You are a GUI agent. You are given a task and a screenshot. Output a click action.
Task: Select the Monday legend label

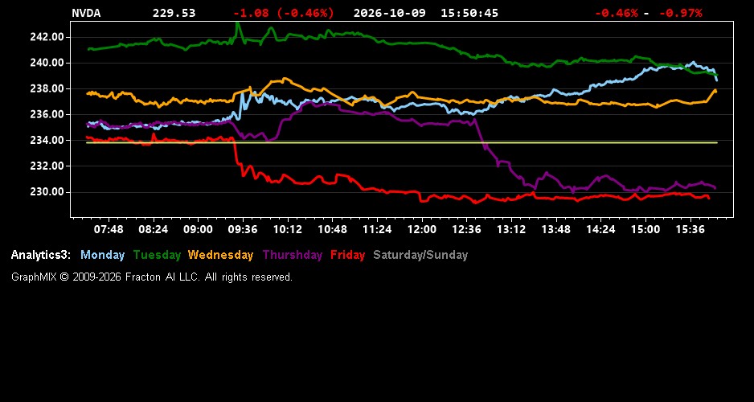102,256
